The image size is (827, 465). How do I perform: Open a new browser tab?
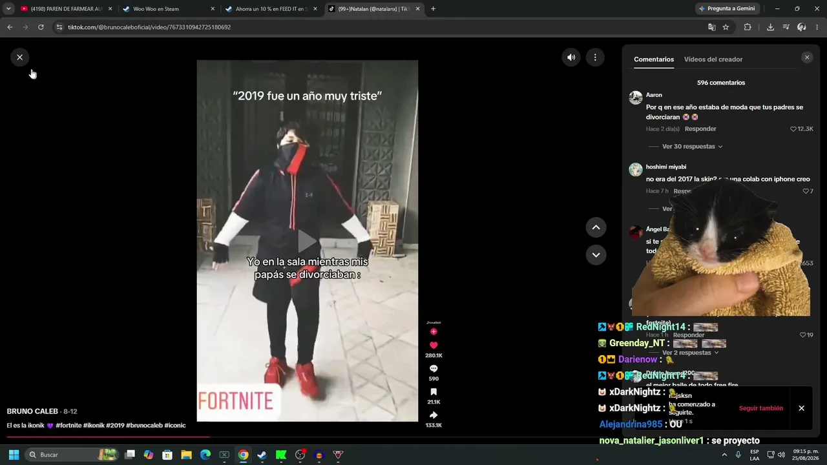coord(433,9)
